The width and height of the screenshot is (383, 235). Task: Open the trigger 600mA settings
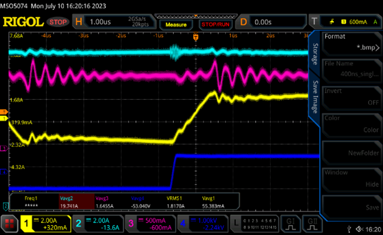345,22
